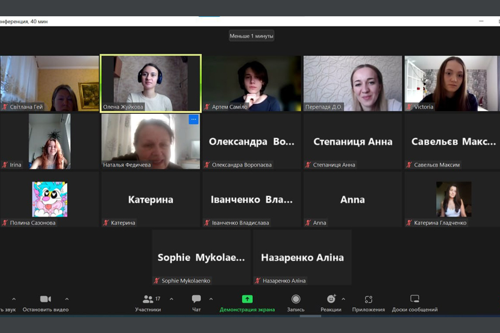Click the Sophie Mykolaenko name label

[x=186, y=281]
